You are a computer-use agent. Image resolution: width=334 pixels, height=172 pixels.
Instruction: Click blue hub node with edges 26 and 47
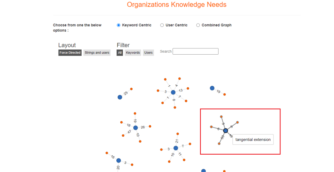pyautogui.click(x=136, y=128)
